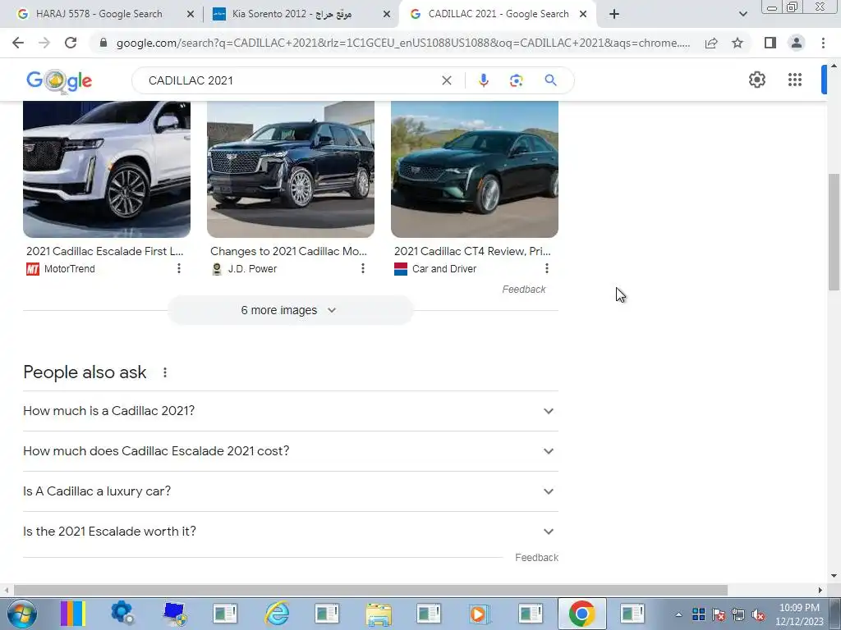Expand How much does Cadillac Escalade 2021 cost?
841x630 pixels.
[x=291, y=451]
